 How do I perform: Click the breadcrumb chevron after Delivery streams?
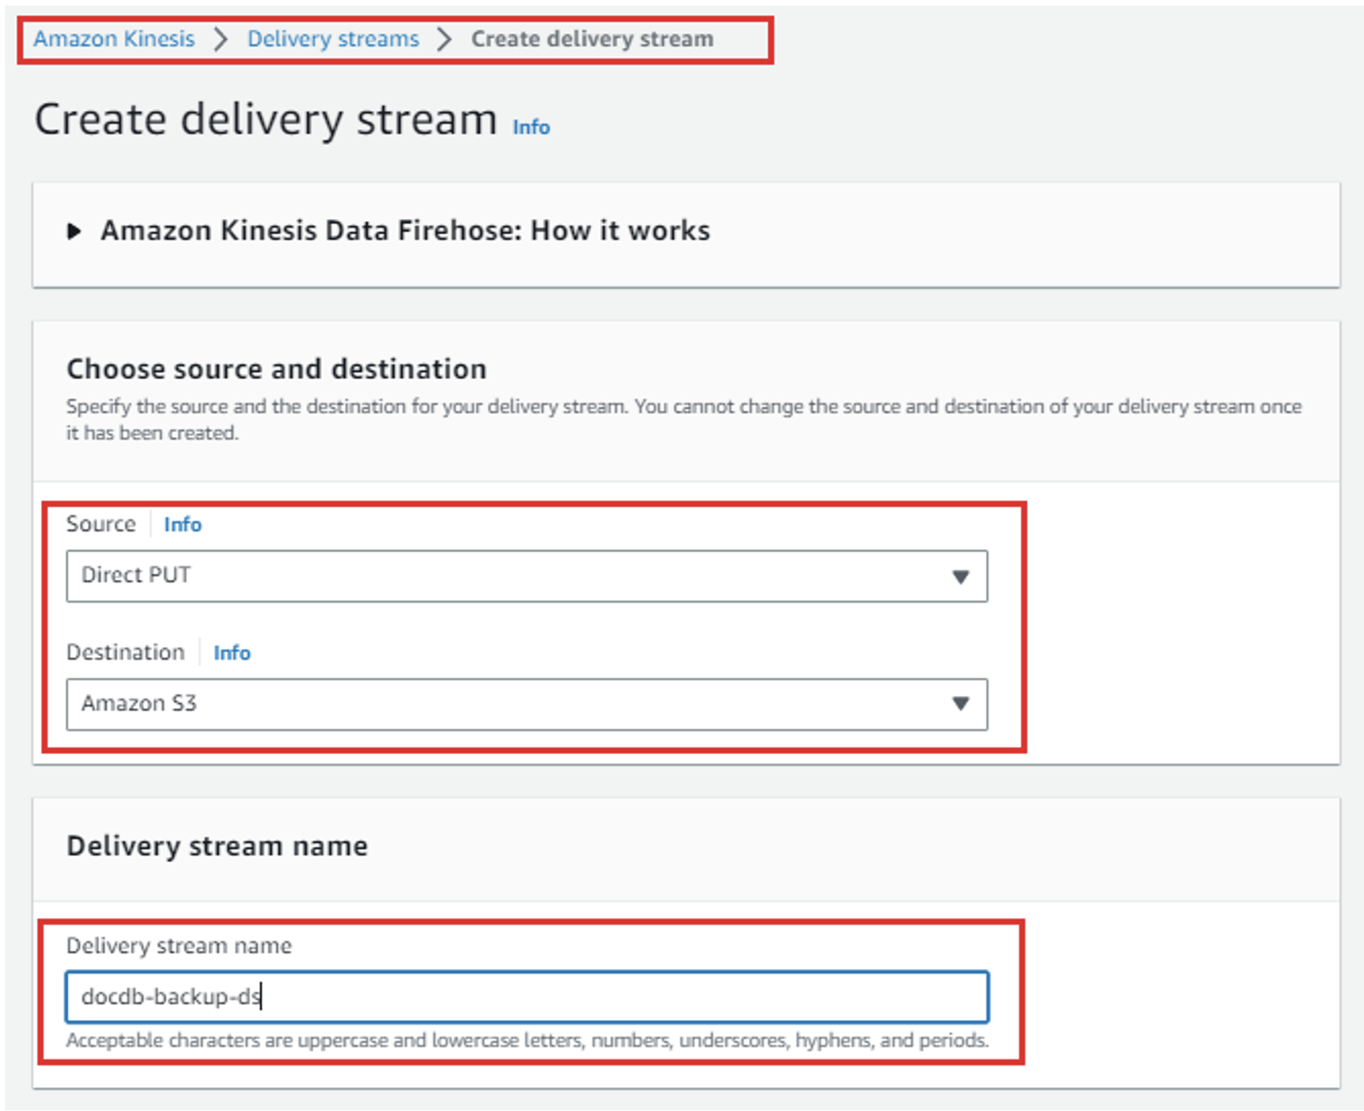tap(445, 39)
